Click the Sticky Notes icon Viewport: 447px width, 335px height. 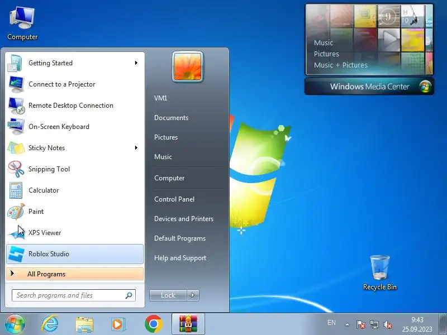click(16, 148)
